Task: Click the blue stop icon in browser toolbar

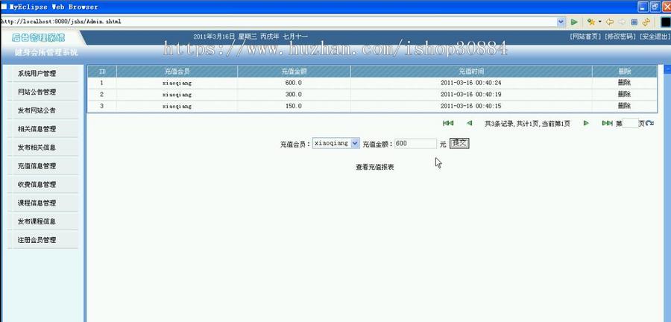Action: tap(634, 22)
